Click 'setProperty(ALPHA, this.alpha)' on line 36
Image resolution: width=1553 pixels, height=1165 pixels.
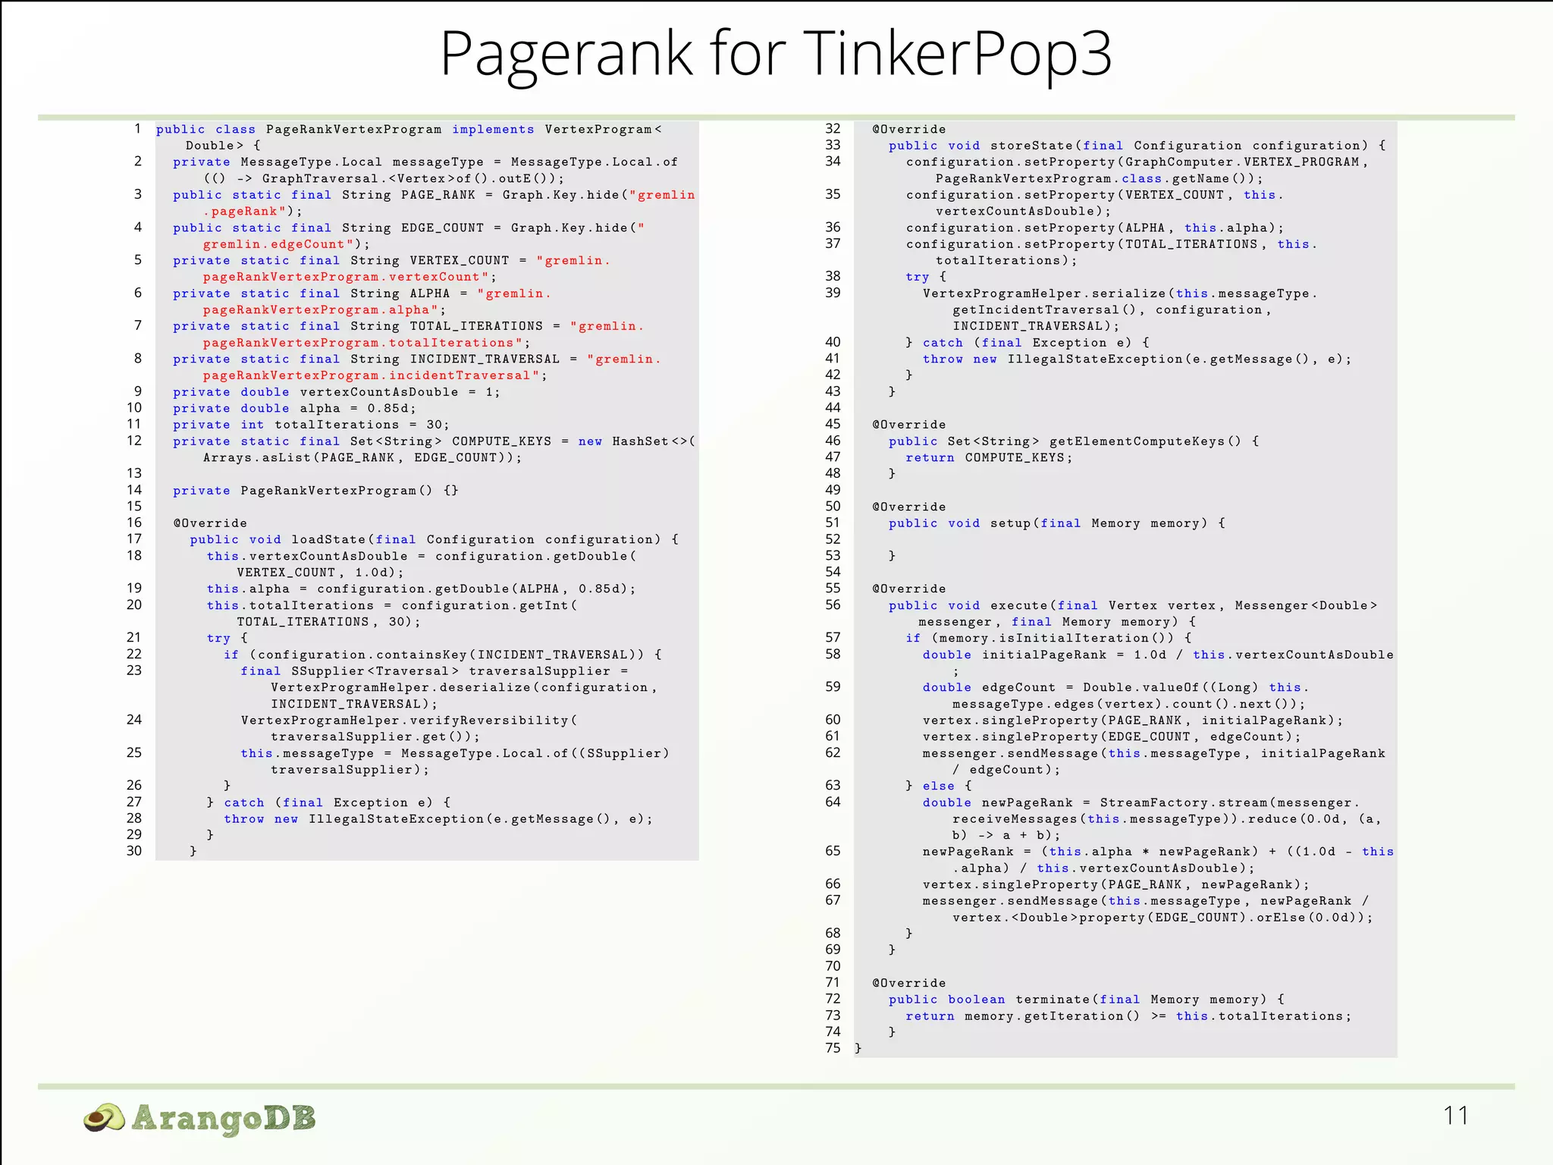coord(1150,228)
